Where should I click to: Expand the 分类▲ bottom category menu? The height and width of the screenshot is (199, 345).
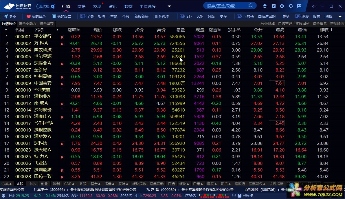pos(7,184)
